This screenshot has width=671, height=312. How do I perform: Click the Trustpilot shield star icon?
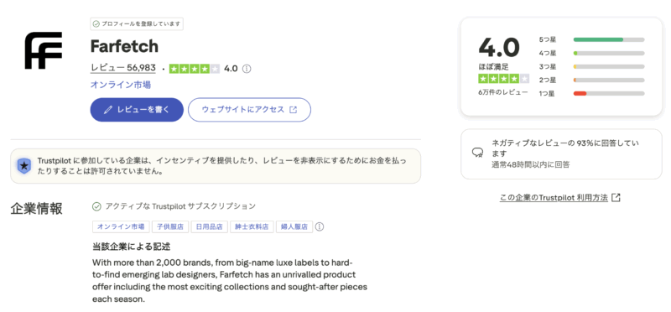click(x=24, y=165)
